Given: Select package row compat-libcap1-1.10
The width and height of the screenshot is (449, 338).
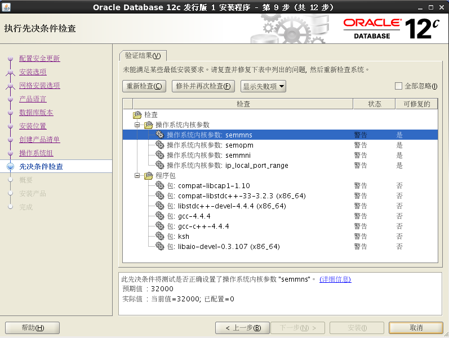Looking at the screenshot, I should coord(280,185).
